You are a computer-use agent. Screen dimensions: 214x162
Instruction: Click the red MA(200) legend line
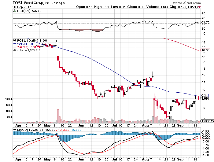click(x=14, y=47)
